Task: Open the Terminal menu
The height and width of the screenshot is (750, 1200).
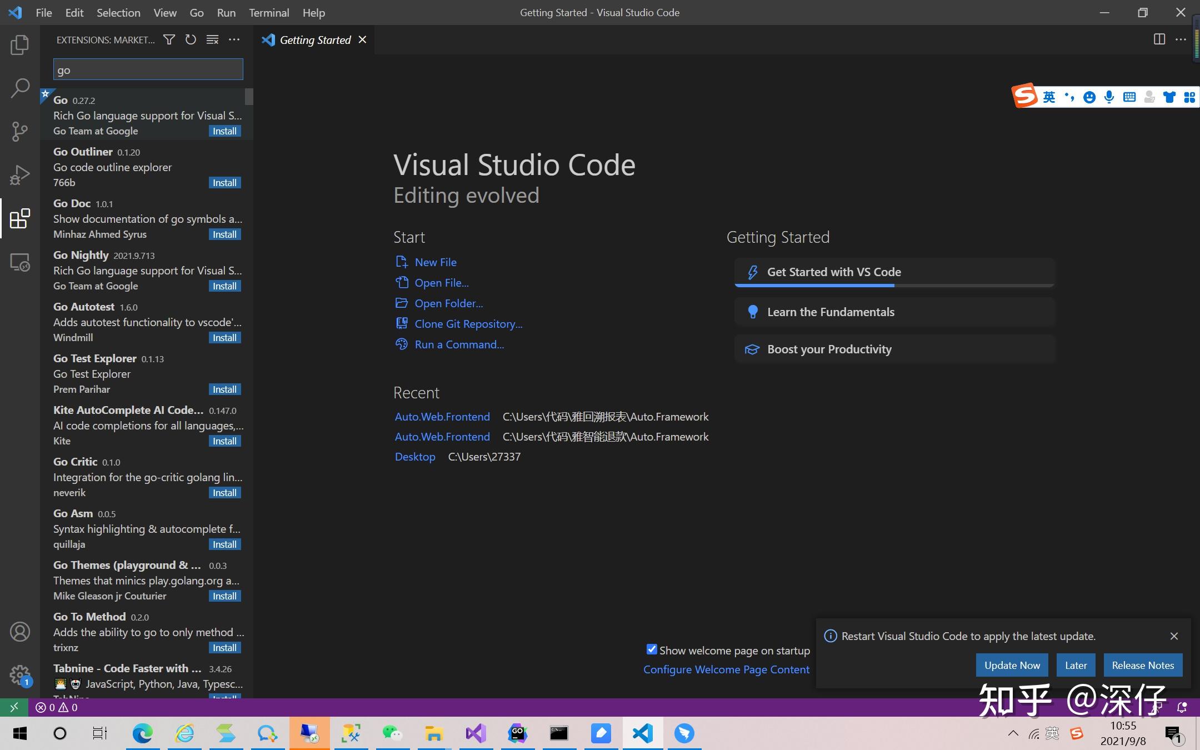Action: 269,12
